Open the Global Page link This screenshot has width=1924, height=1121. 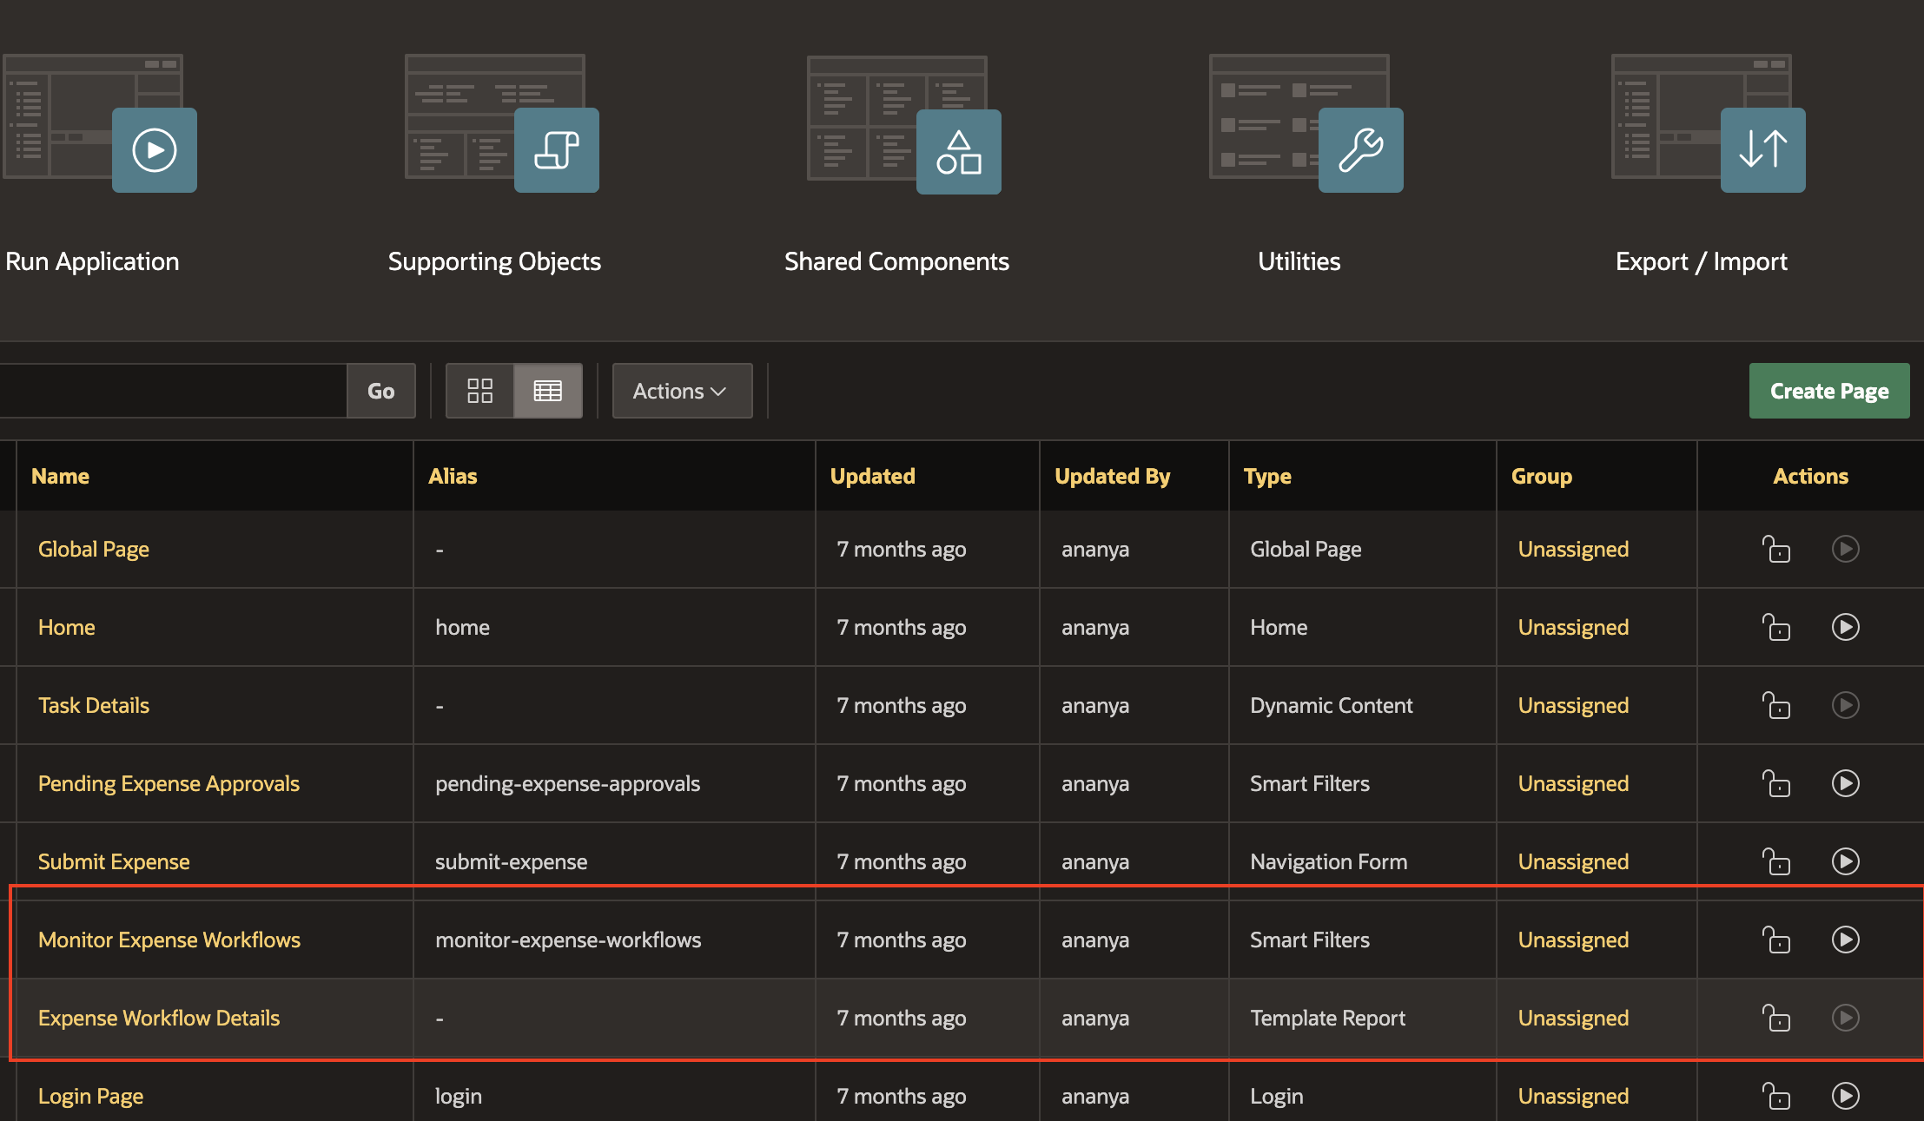click(x=93, y=549)
